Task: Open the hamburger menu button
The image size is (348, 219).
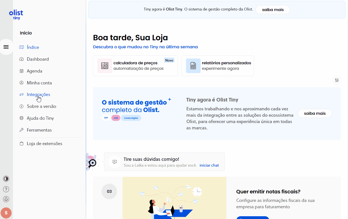Action: [x=6, y=47]
